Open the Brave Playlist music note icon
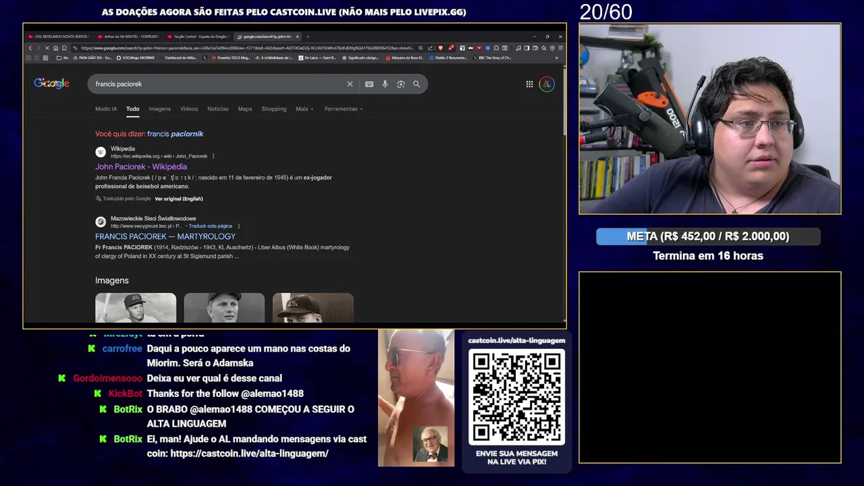Viewport: 864px width, 486px height. [518, 48]
